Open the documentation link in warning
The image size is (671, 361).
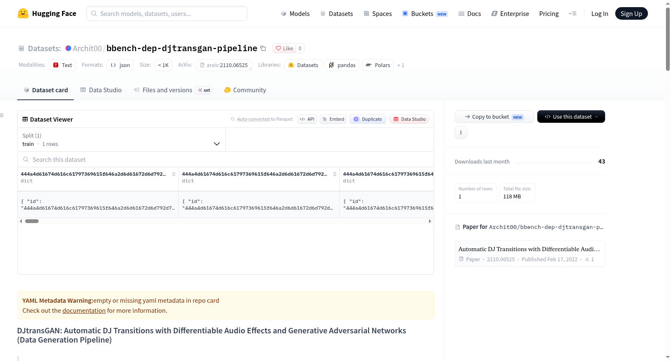[84, 311]
